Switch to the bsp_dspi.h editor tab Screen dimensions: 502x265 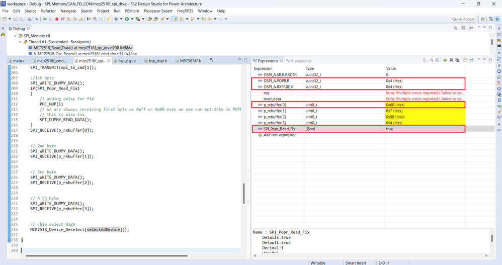tap(156, 61)
